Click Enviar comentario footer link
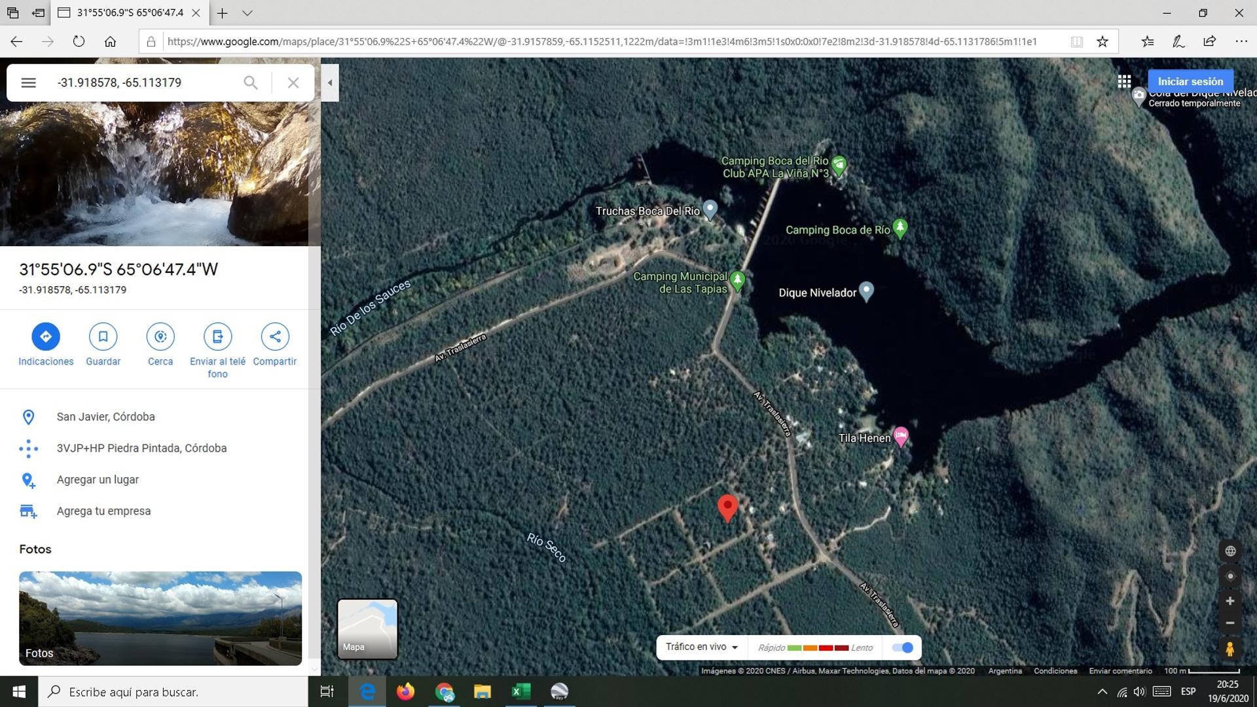The image size is (1257, 707). 1120,670
